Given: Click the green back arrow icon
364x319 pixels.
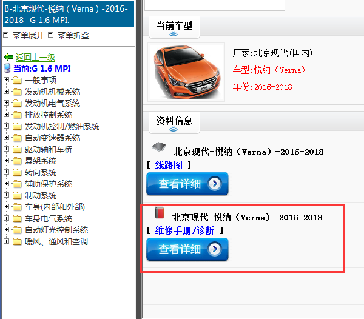Looking at the screenshot, I should (x=8, y=57).
